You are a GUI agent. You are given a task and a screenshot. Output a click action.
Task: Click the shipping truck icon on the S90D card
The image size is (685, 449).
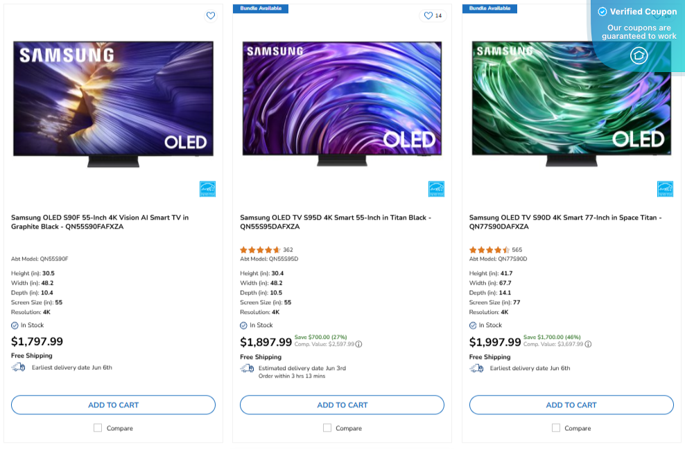click(476, 368)
